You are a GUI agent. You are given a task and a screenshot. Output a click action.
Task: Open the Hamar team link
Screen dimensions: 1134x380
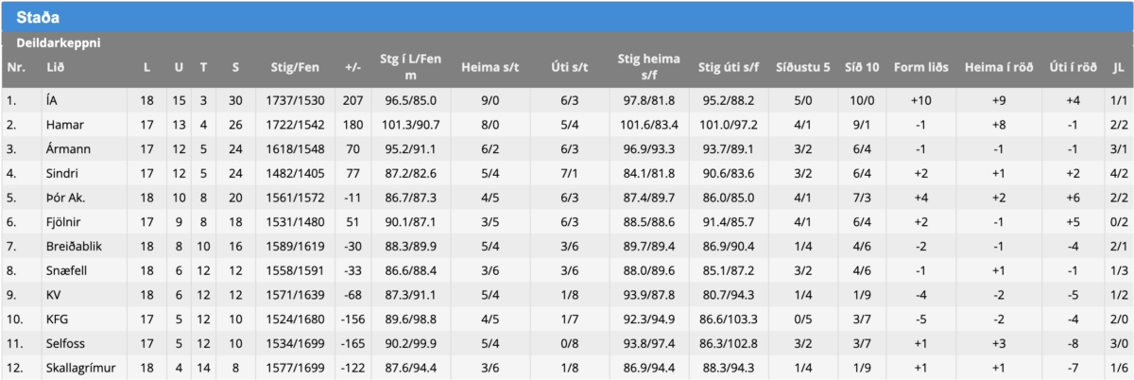[x=61, y=125]
